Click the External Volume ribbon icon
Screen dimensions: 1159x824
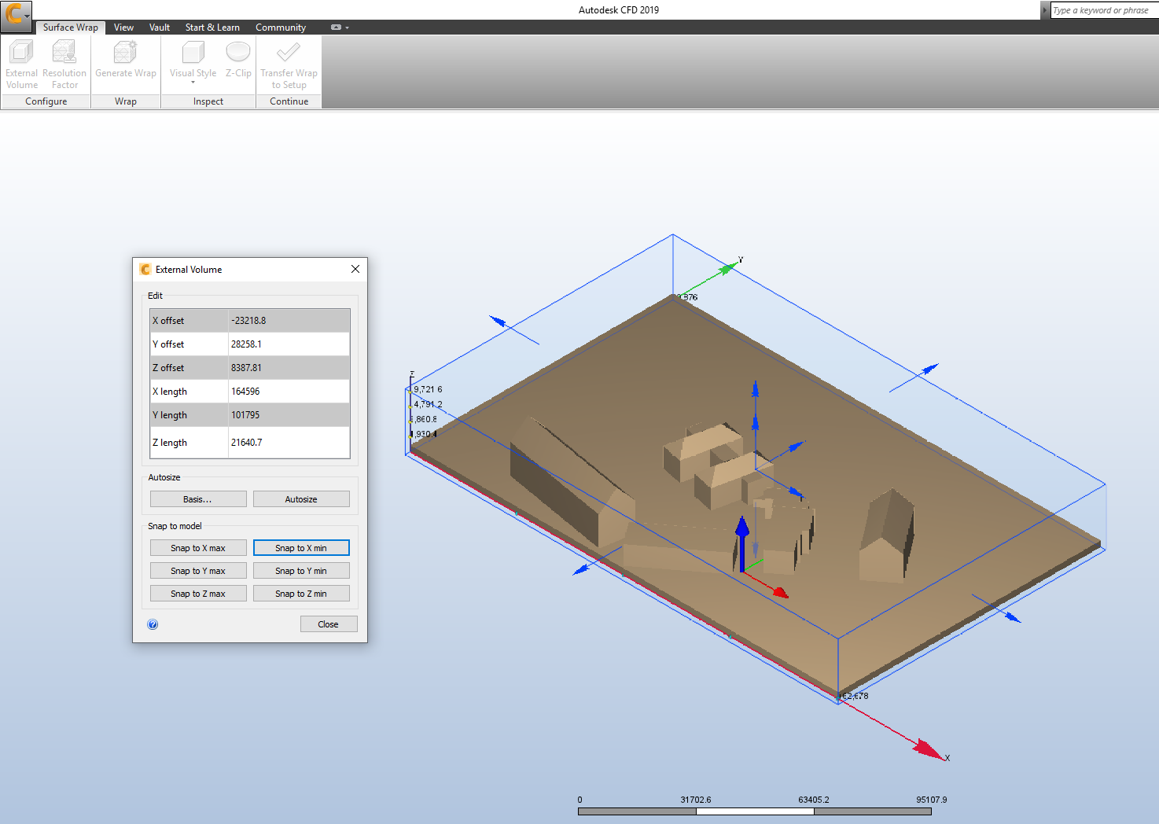(x=21, y=64)
